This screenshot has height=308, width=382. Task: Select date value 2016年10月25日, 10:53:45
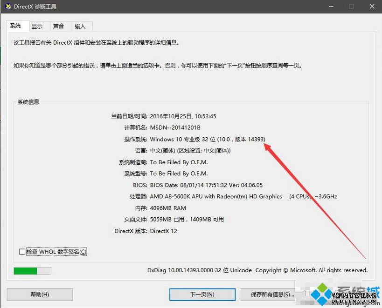point(183,116)
